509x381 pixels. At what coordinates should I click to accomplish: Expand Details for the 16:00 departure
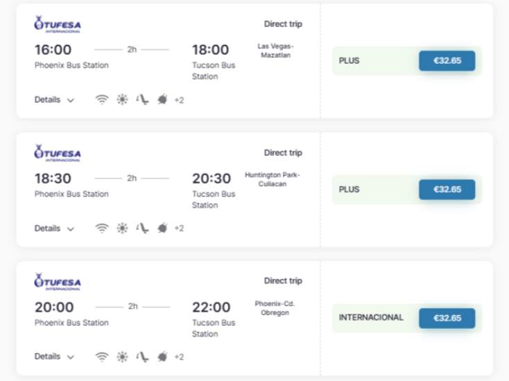(x=54, y=100)
